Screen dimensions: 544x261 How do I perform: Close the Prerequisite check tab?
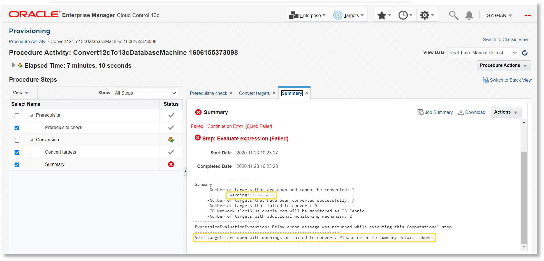(x=231, y=93)
